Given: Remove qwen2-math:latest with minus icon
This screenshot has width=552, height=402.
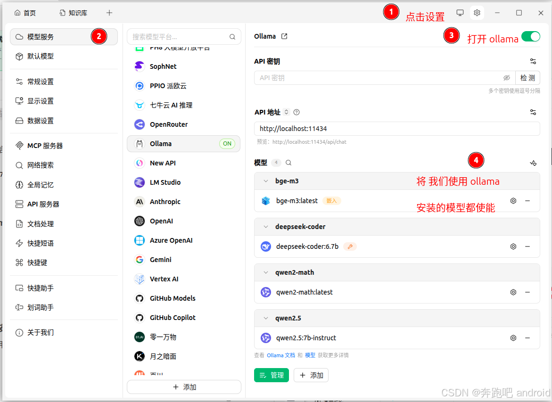Looking at the screenshot, I should pyautogui.click(x=527, y=292).
